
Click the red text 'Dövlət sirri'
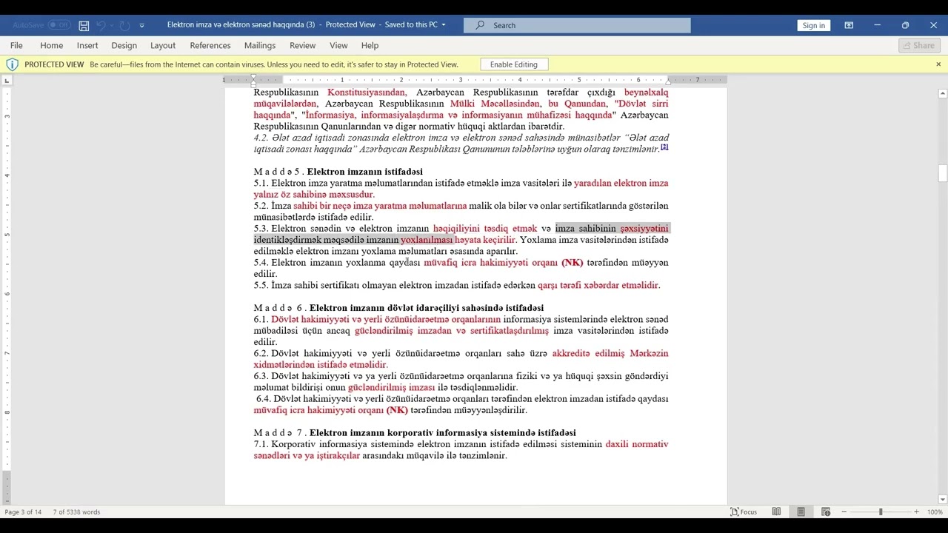click(643, 104)
